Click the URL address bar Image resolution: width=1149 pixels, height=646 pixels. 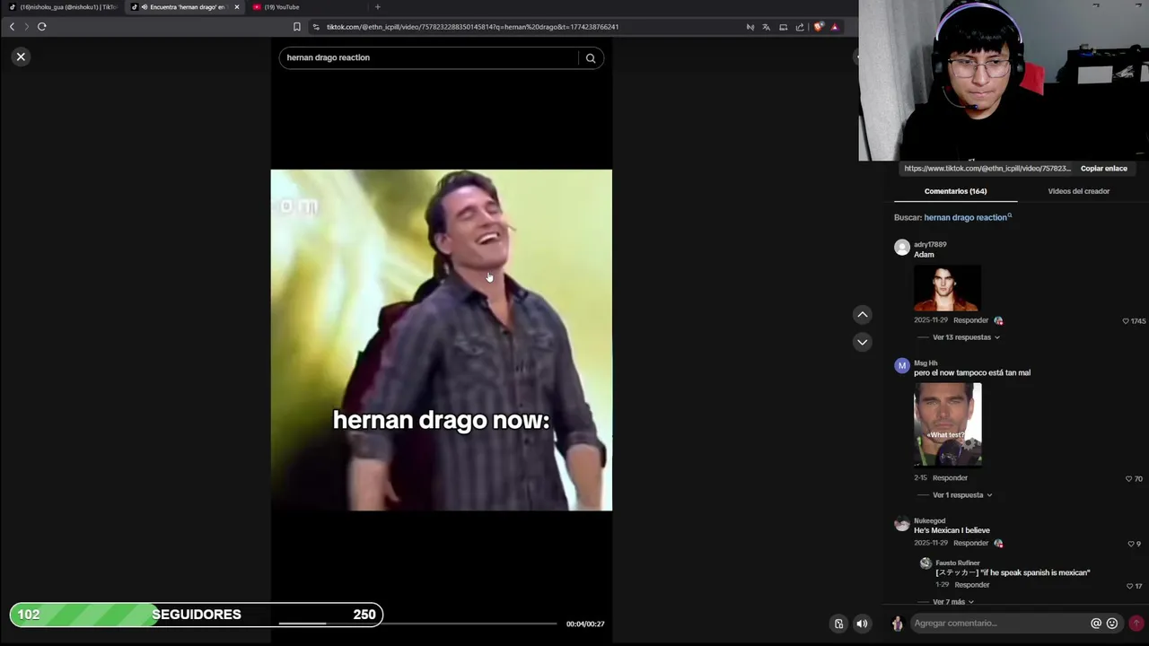pos(530,27)
